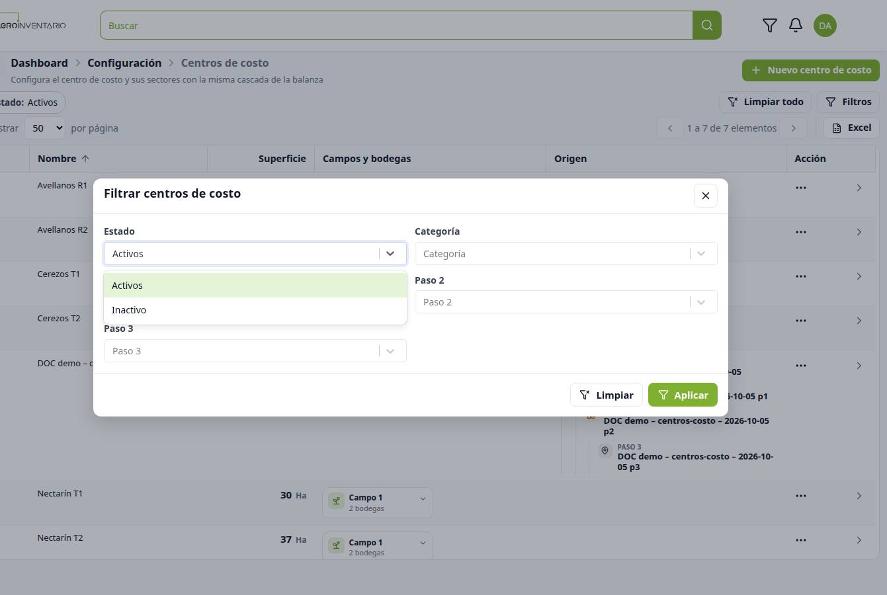Open actions menu for Cerezos T1 row
The image size is (887, 595).
801,276
